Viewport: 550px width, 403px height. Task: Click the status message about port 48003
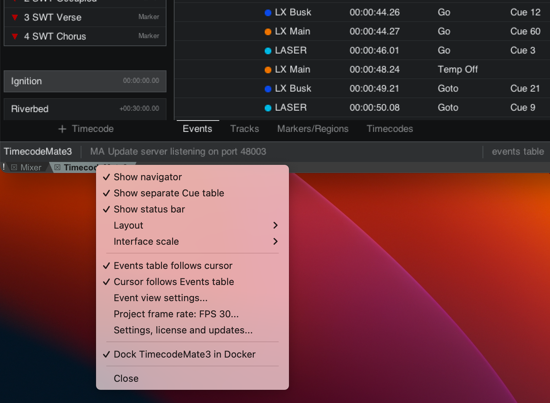click(x=178, y=152)
